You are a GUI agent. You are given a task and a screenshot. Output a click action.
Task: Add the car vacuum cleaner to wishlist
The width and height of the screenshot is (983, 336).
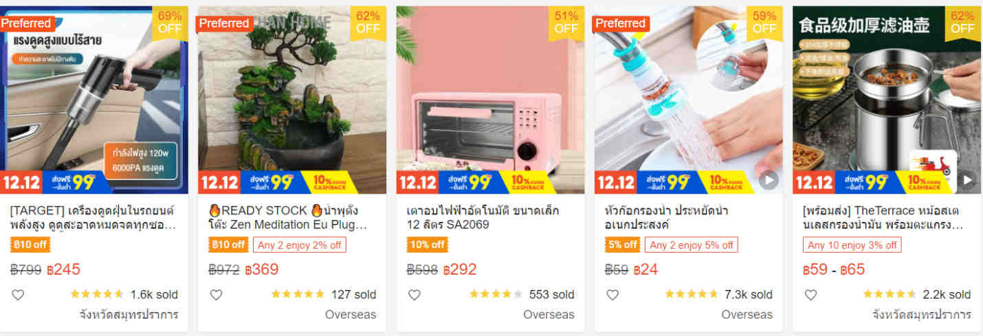[19, 295]
